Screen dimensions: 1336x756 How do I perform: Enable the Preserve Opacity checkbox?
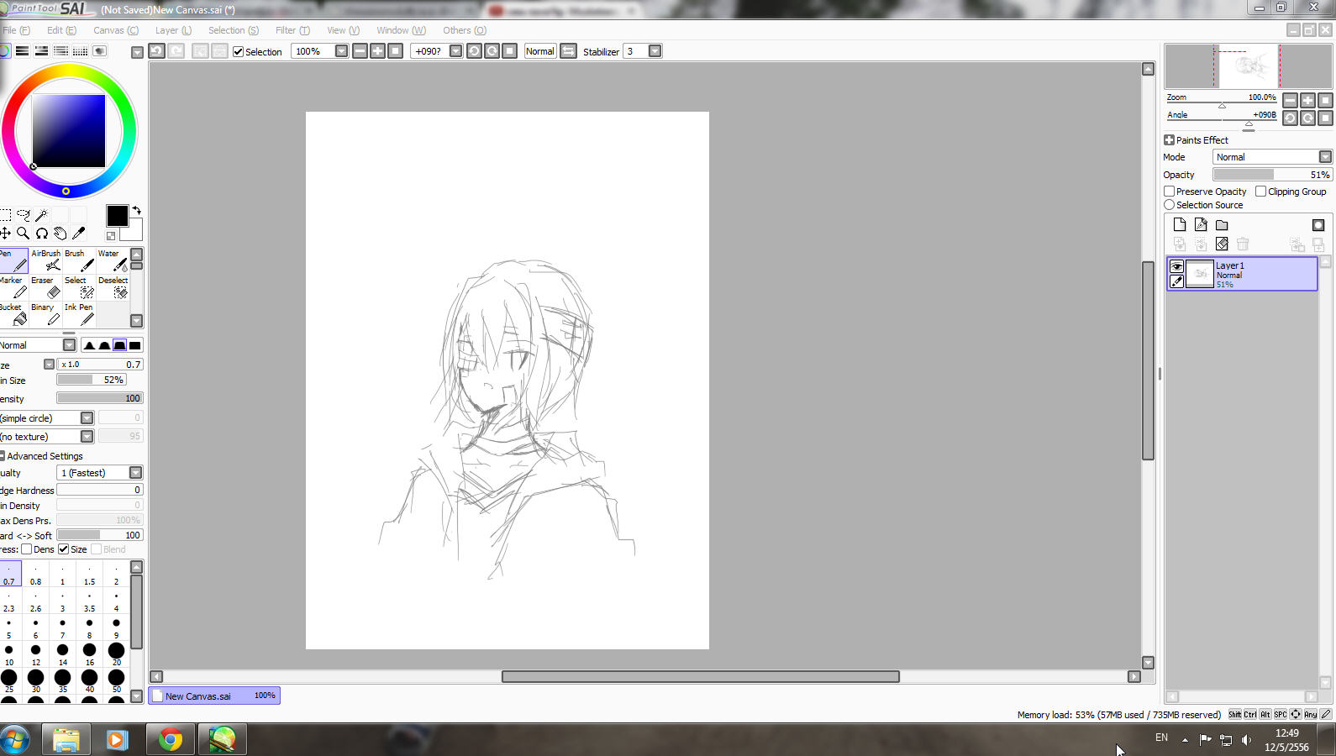pyautogui.click(x=1169, y=192)
